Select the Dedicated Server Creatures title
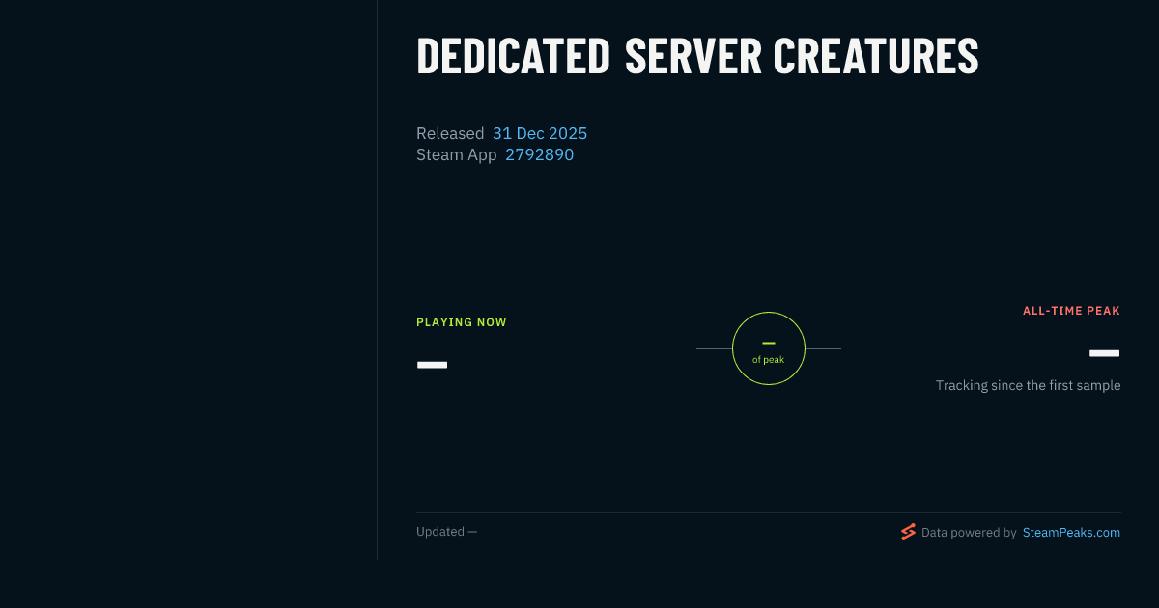Screen dimensions: 1159x608 (x=697, y=57)
